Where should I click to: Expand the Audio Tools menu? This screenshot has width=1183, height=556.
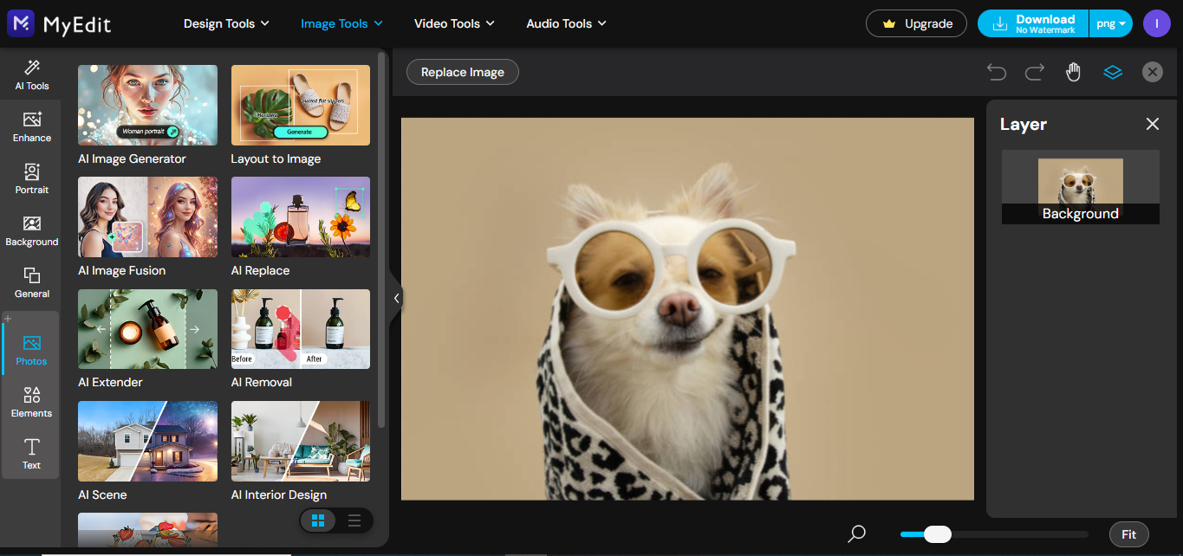pyautogui.click(x=566, y=23)
